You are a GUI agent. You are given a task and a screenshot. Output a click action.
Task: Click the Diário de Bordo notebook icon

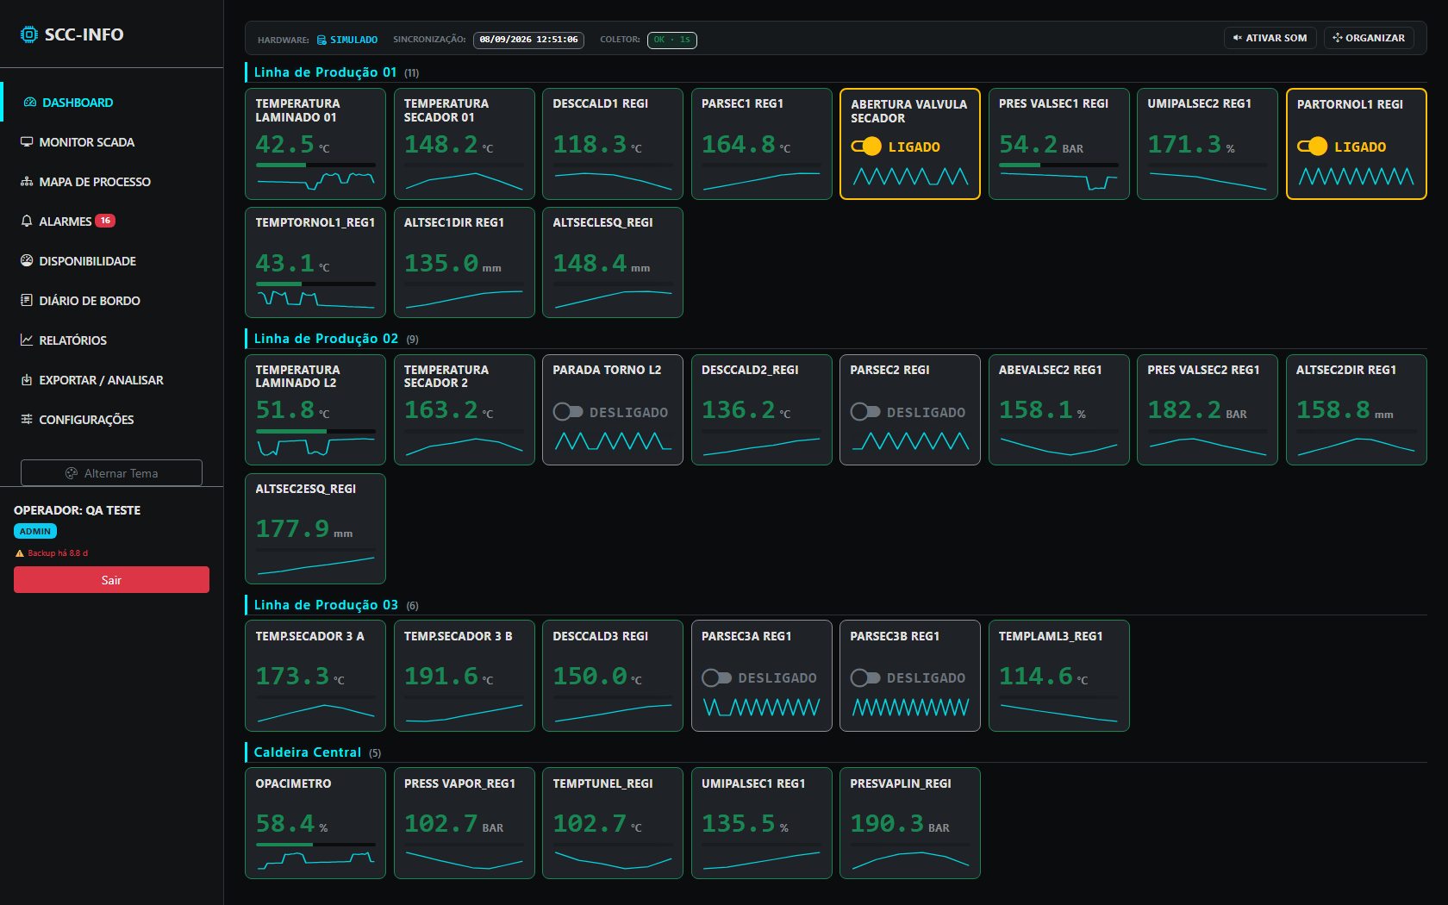27,300
